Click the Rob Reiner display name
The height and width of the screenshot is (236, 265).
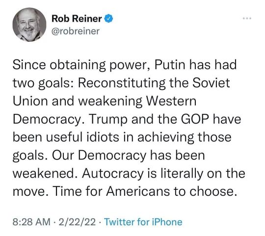(x=77, y=19)
